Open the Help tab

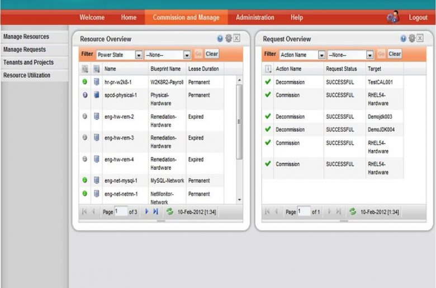pyautogui.click(x=297, y=17)
